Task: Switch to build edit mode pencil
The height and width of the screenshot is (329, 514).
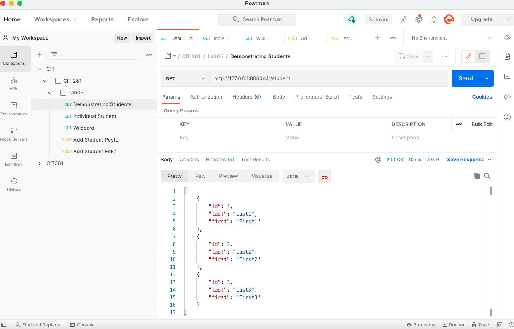Action: (468, 56)
